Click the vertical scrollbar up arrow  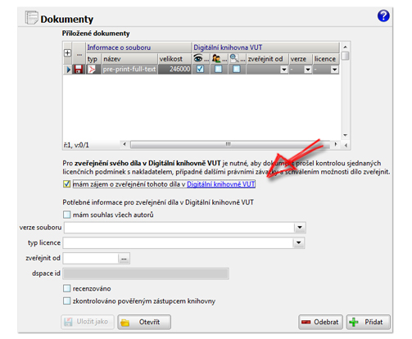click(346, 47)
